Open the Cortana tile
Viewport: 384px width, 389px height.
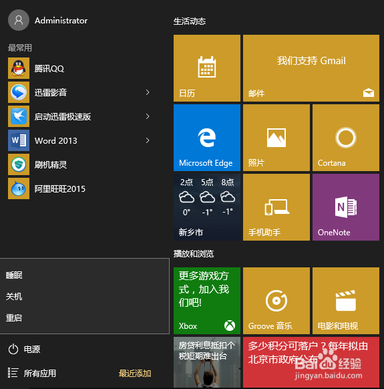click(x=346, y=138)
